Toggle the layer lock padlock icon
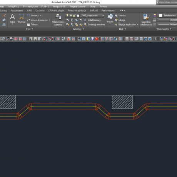The height and width of the screenshot is (177, 177). [x=74, y=15]
